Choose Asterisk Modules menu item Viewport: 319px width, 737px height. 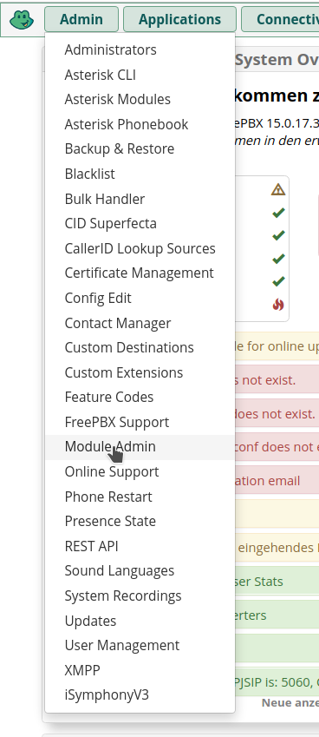click(x=140, y=99)
